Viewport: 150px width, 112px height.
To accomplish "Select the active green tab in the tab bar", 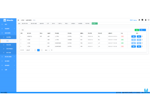I will 95,24.
